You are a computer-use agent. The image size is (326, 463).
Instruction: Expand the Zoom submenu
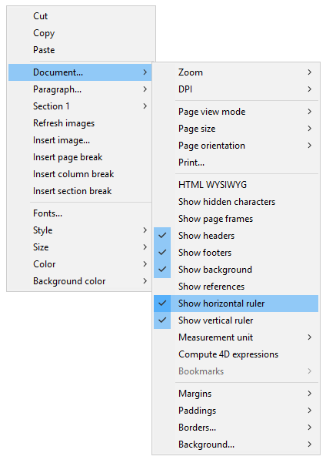(x=236, y=72)
